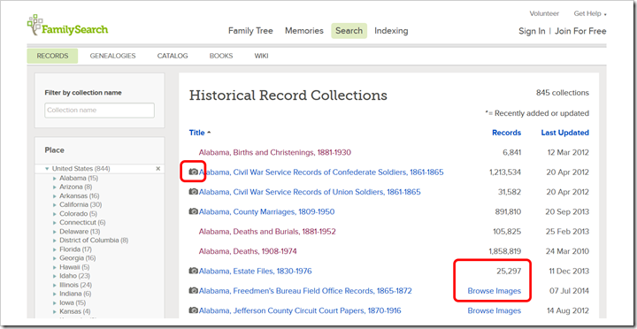
Task: Expand the Alabama place arrow
Action: pyautogui.click(x=55, y=178)
